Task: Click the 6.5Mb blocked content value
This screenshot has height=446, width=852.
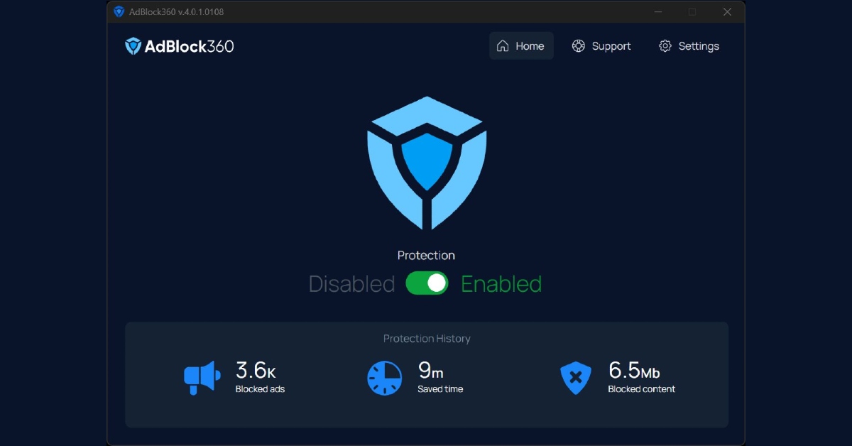Action: coord(634,371)
